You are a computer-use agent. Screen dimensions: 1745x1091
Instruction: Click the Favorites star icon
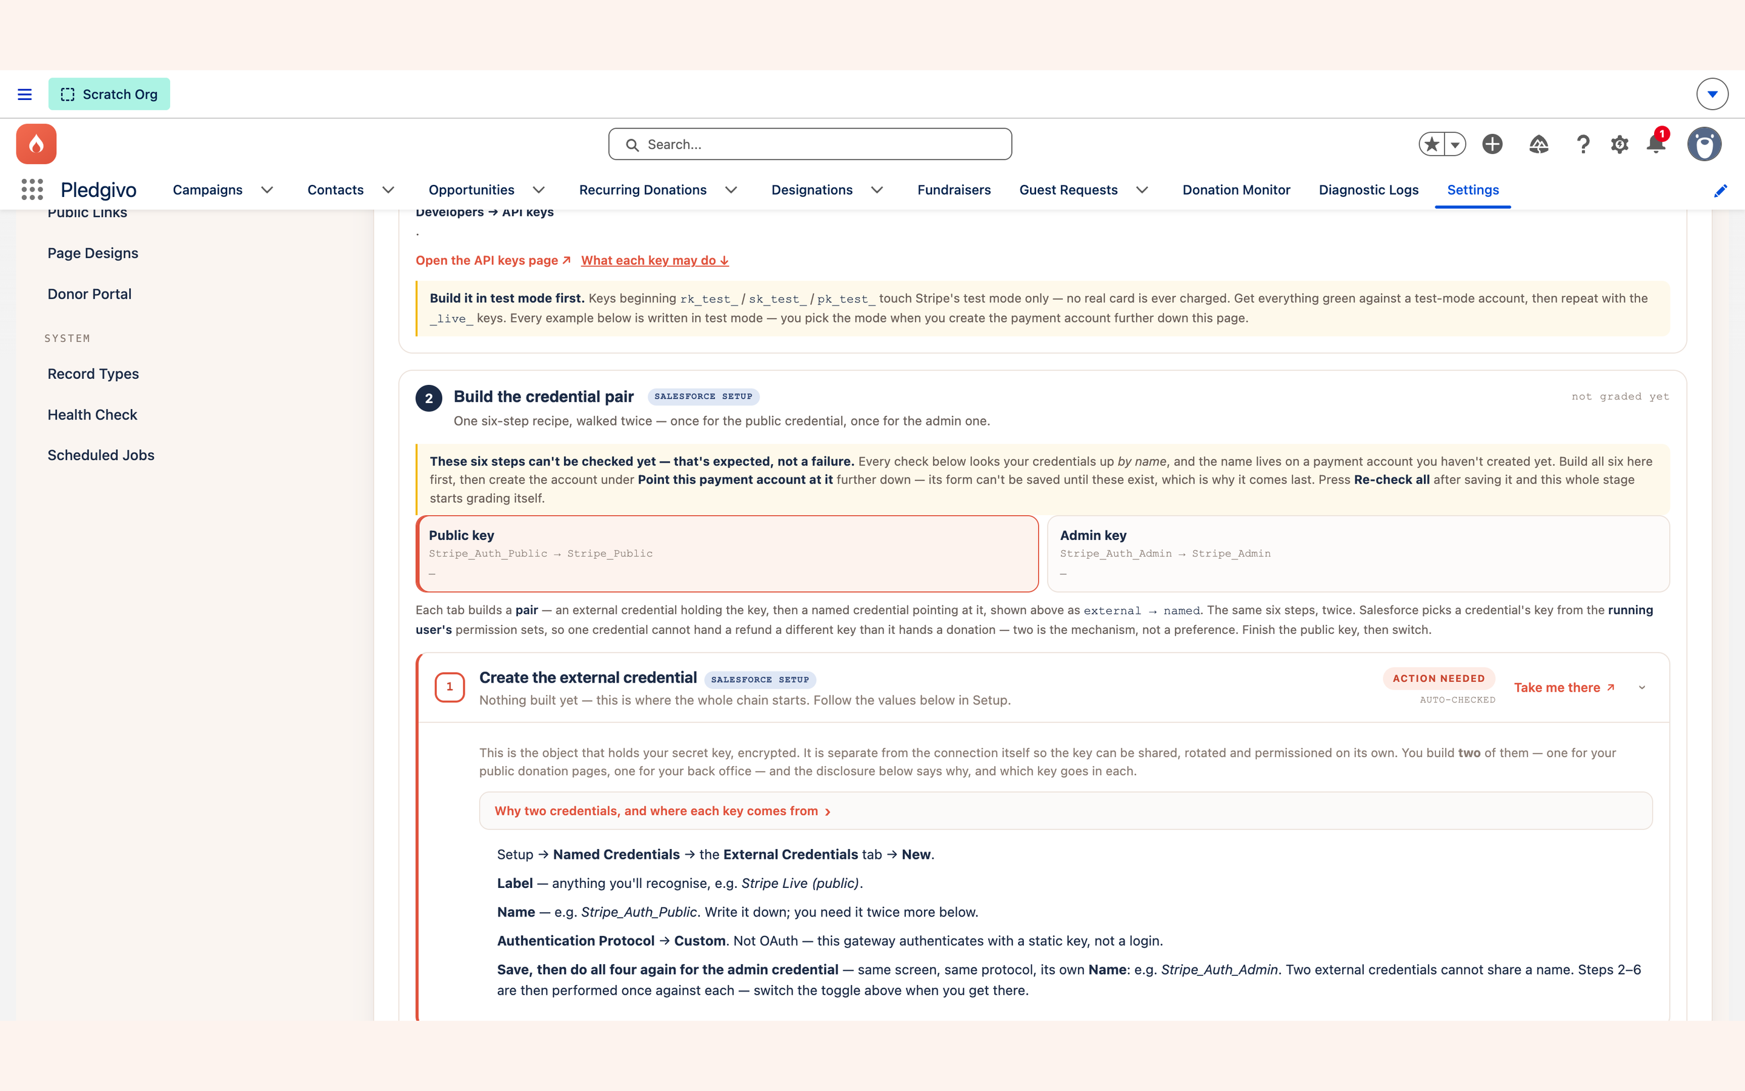click(1432, 144)
